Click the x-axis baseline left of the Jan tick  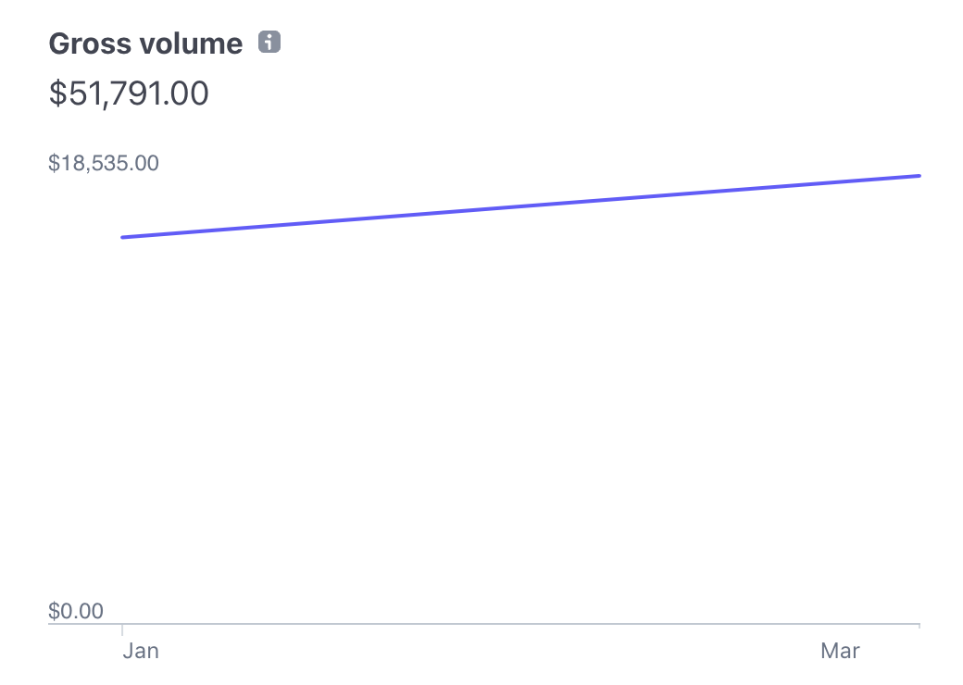tap(85, 624)
